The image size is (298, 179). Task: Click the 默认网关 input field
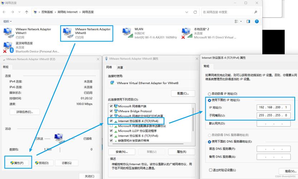(273, 124)
